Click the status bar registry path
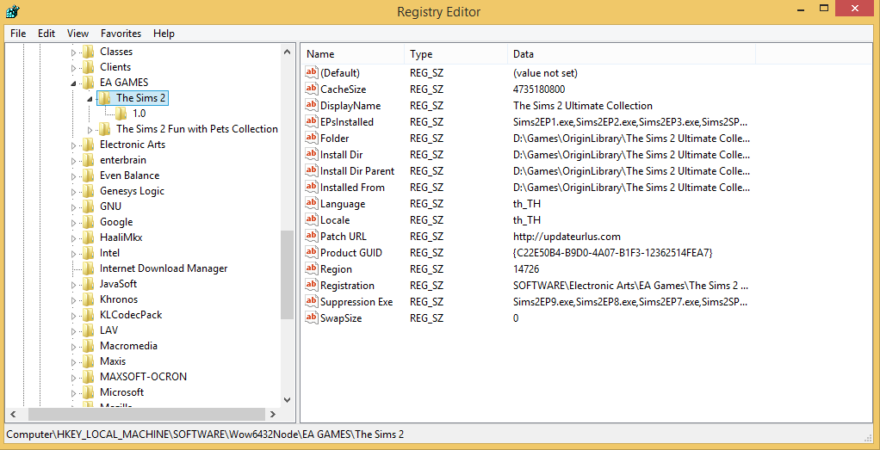The height and width of the screenshot is (450, 880). [x=205, y=434]
